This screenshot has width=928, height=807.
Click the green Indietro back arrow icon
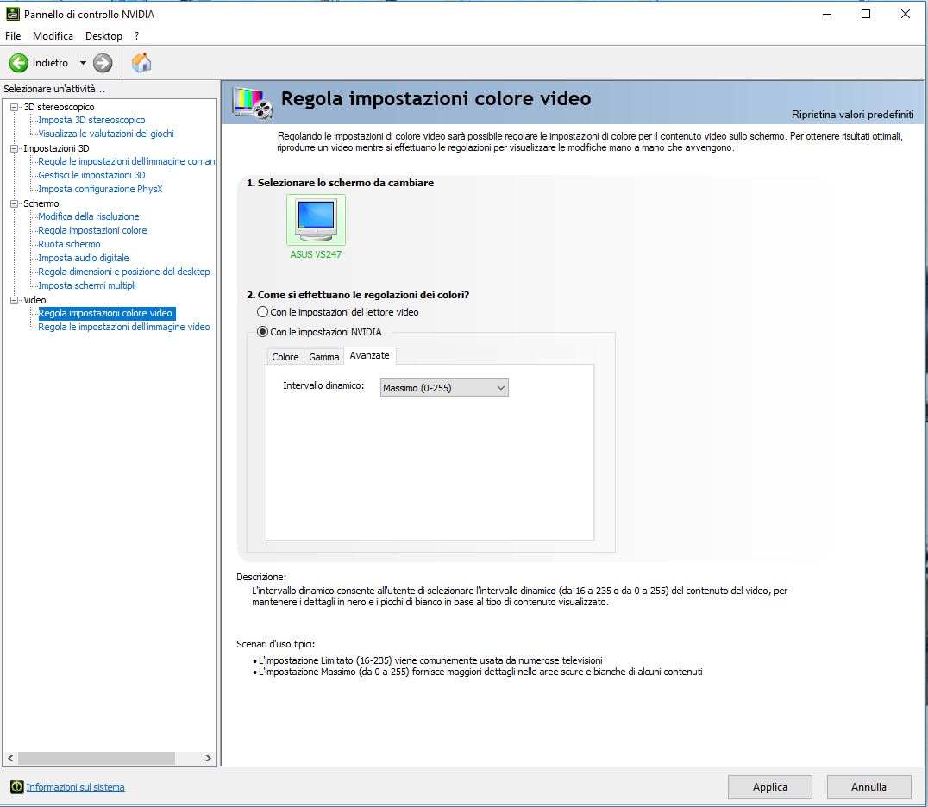19,63
